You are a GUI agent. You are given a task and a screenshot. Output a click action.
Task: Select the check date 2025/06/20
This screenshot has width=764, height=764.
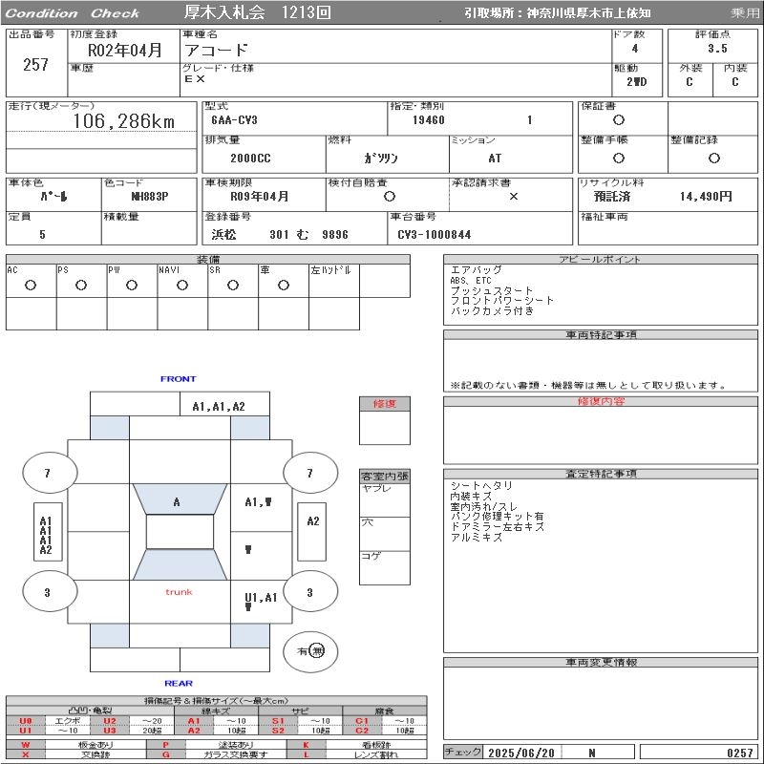(x=520, y=753)
